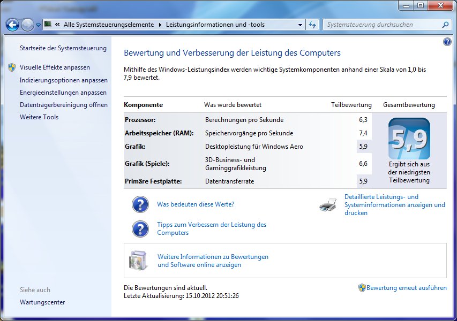
Task: Click the printer icon
Action: click(x=328, y=205)
